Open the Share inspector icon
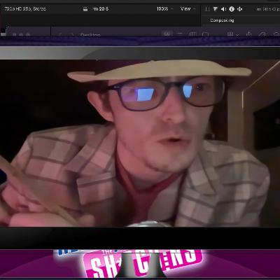The image size is (280, 280). (x=239, y=9)
